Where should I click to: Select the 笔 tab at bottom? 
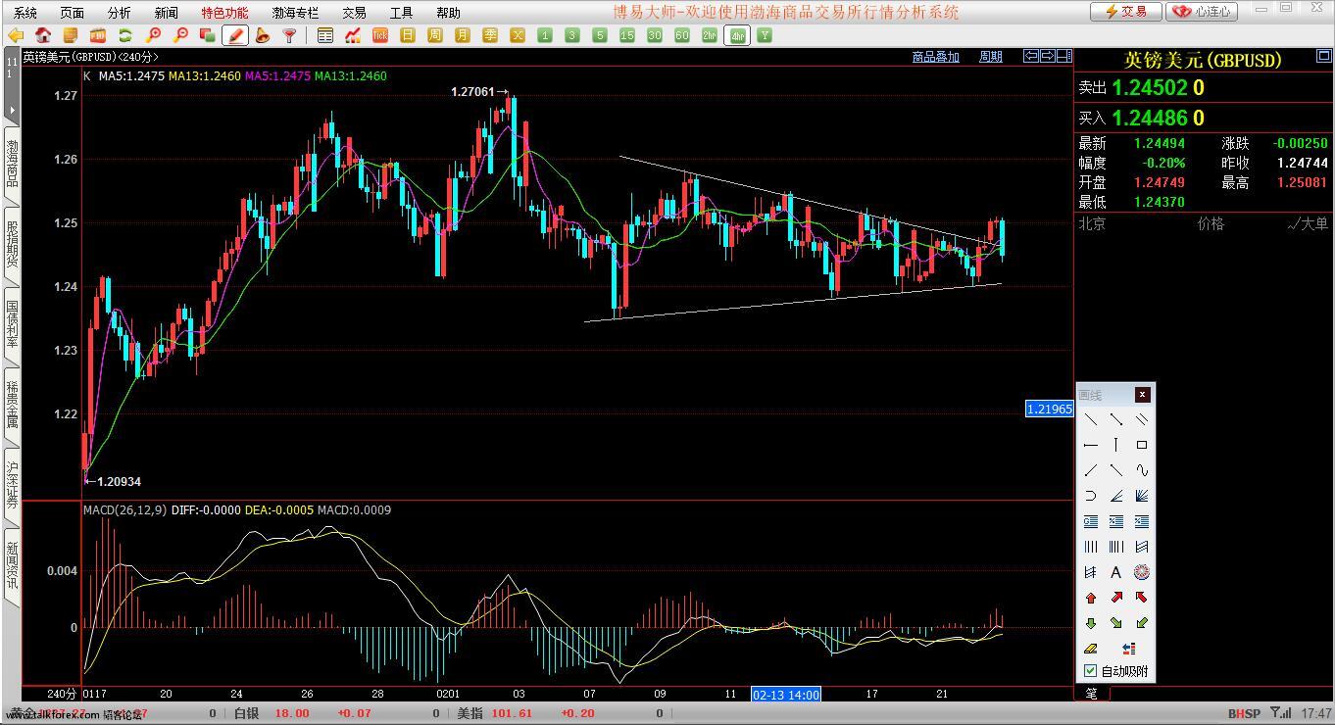pyautogui.click(x=1091, y=694)
